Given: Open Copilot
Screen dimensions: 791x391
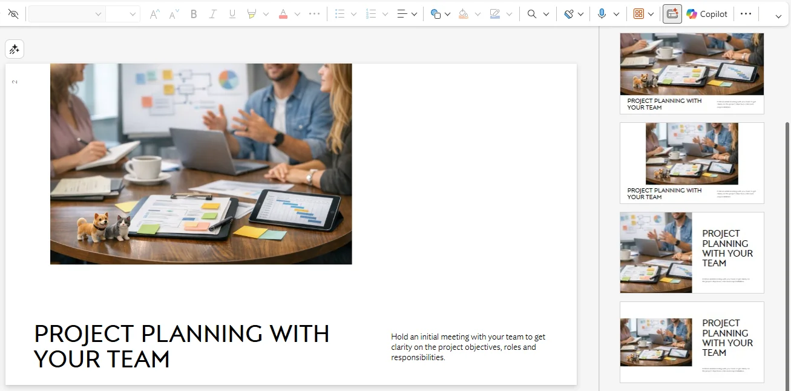Looking at the screenshot, I should pyautogui.click(x=707, y=14).
